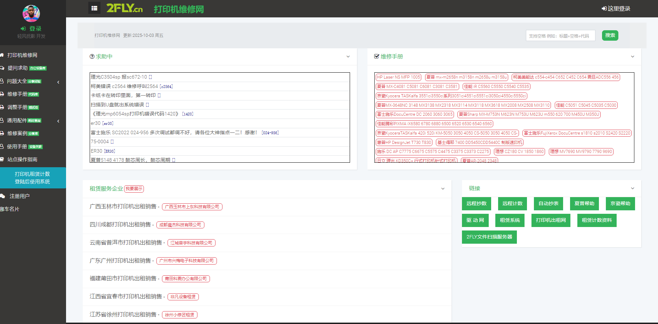Click the home icon beside 打印机维修网
The image size is (658, 324).
2,55
